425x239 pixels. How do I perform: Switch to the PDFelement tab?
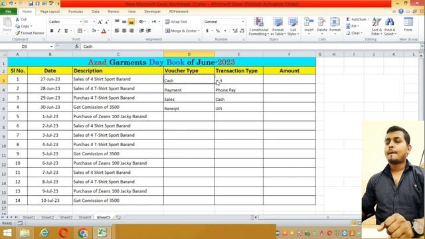(x=179, y=11)
